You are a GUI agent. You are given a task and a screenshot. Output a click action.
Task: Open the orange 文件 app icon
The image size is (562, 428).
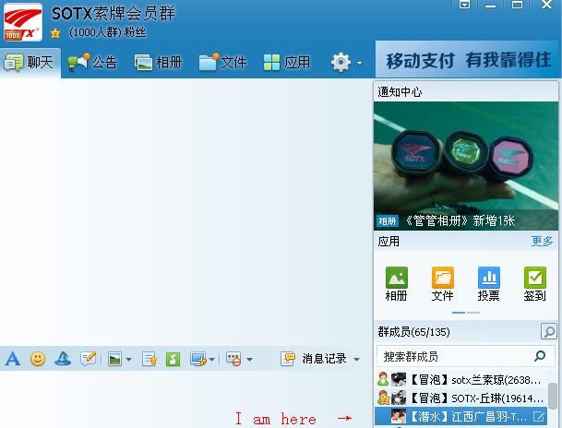tap(443, 278)
